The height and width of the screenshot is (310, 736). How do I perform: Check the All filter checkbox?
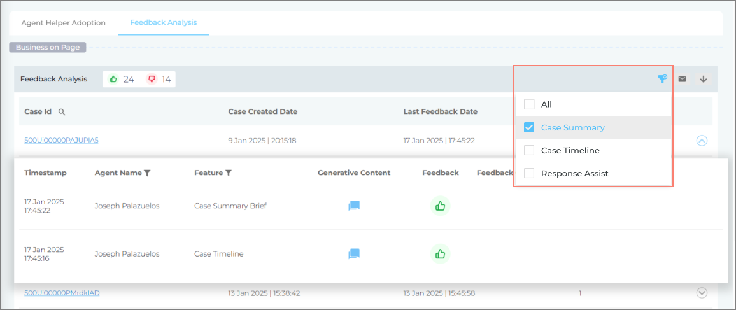click(529, 104)
